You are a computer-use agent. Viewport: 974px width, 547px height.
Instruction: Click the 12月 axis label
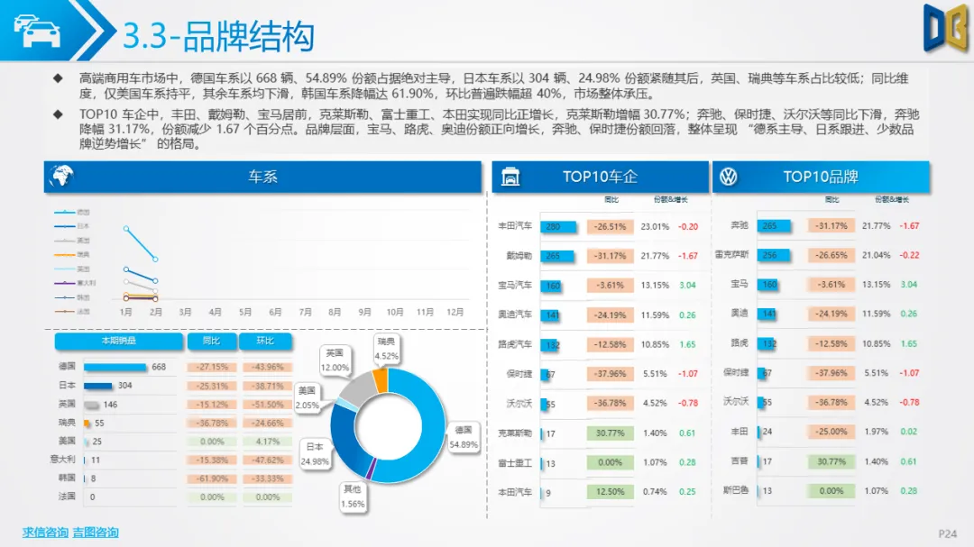click(x=455, y=313)
